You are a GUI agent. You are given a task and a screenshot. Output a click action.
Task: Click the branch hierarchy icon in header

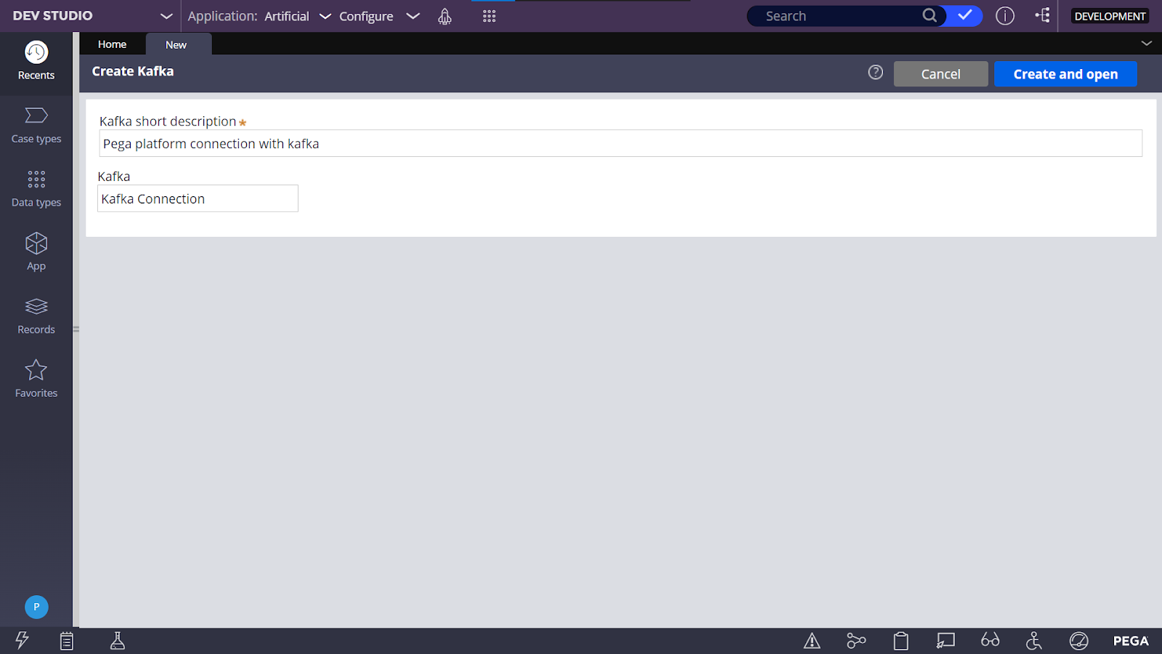(x=1043, y=15)
